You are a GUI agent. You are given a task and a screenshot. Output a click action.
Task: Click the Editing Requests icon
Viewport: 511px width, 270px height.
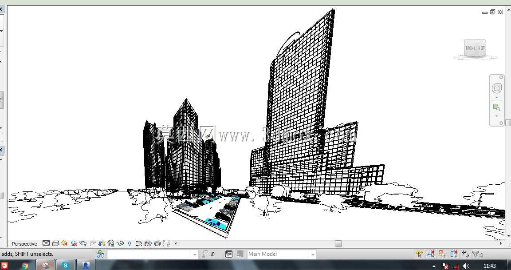205,254
